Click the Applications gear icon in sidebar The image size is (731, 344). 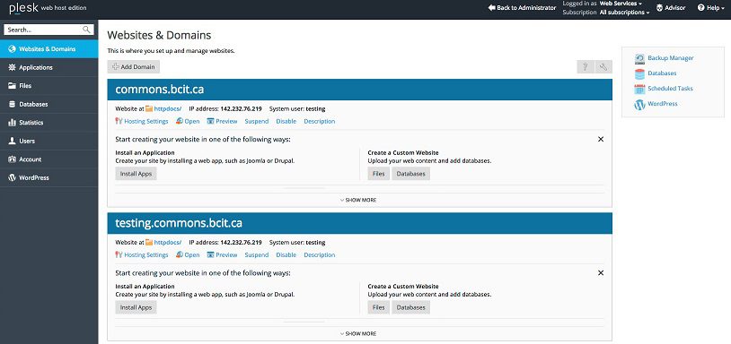[x=12, y=67]
